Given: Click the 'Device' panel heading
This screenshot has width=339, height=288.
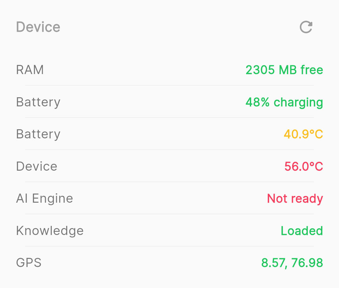Looking at the screenshot, I should click(x=38, y=27).
